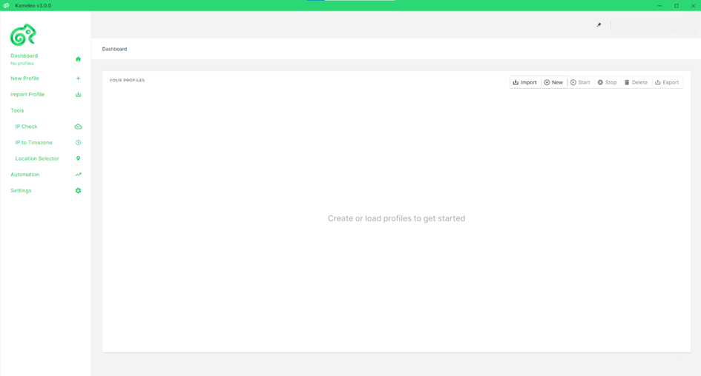Click the Location Selector pin icon
701x376 pixels.
(x=78, y=158)
